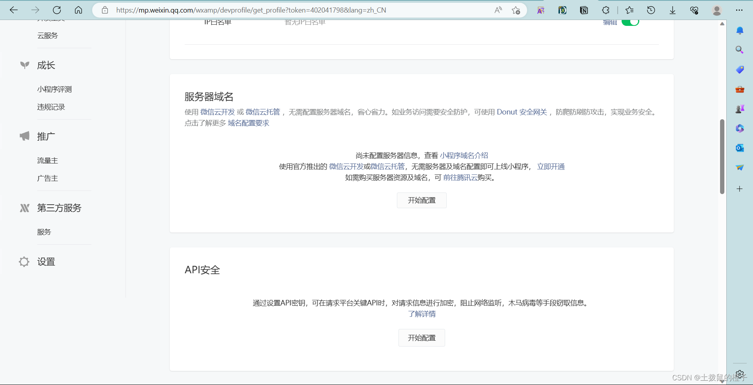The width and height of the screenshot is (753, 385).
Task: Open the 设置 section
Action: 46,262
